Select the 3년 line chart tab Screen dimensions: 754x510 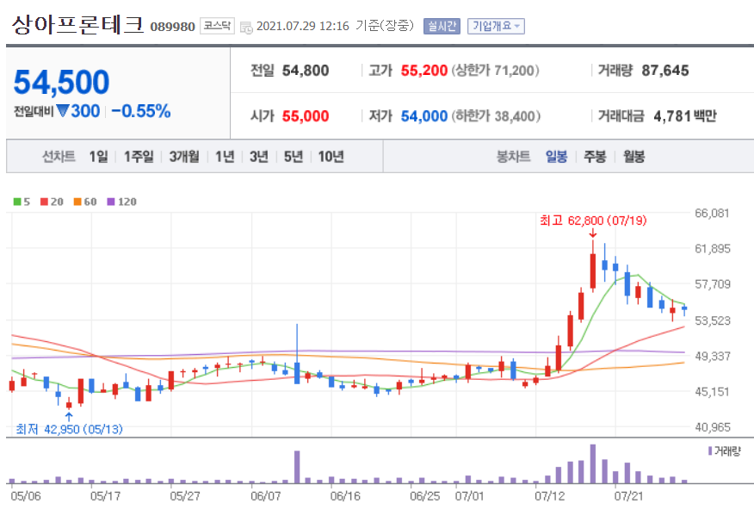pos(259,157)
